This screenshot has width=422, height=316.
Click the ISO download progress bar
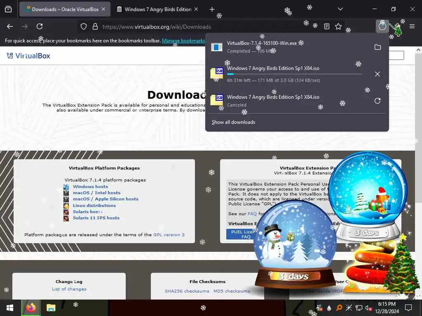294,74
